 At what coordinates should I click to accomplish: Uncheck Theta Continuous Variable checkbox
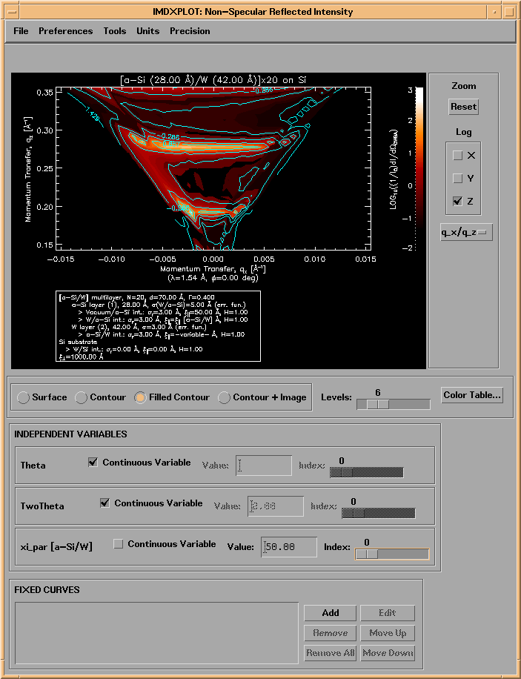(x=93, y=463)
